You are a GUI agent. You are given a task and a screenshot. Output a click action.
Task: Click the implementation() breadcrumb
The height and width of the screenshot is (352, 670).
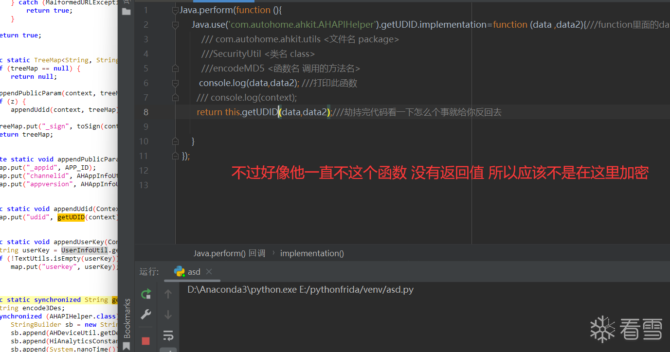click(x=312, y=253)
